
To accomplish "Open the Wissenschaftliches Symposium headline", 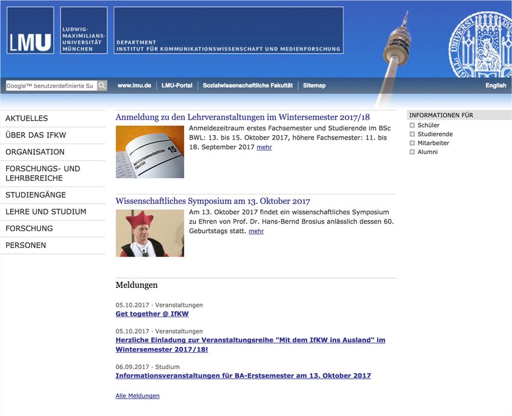I will (213, 201).
